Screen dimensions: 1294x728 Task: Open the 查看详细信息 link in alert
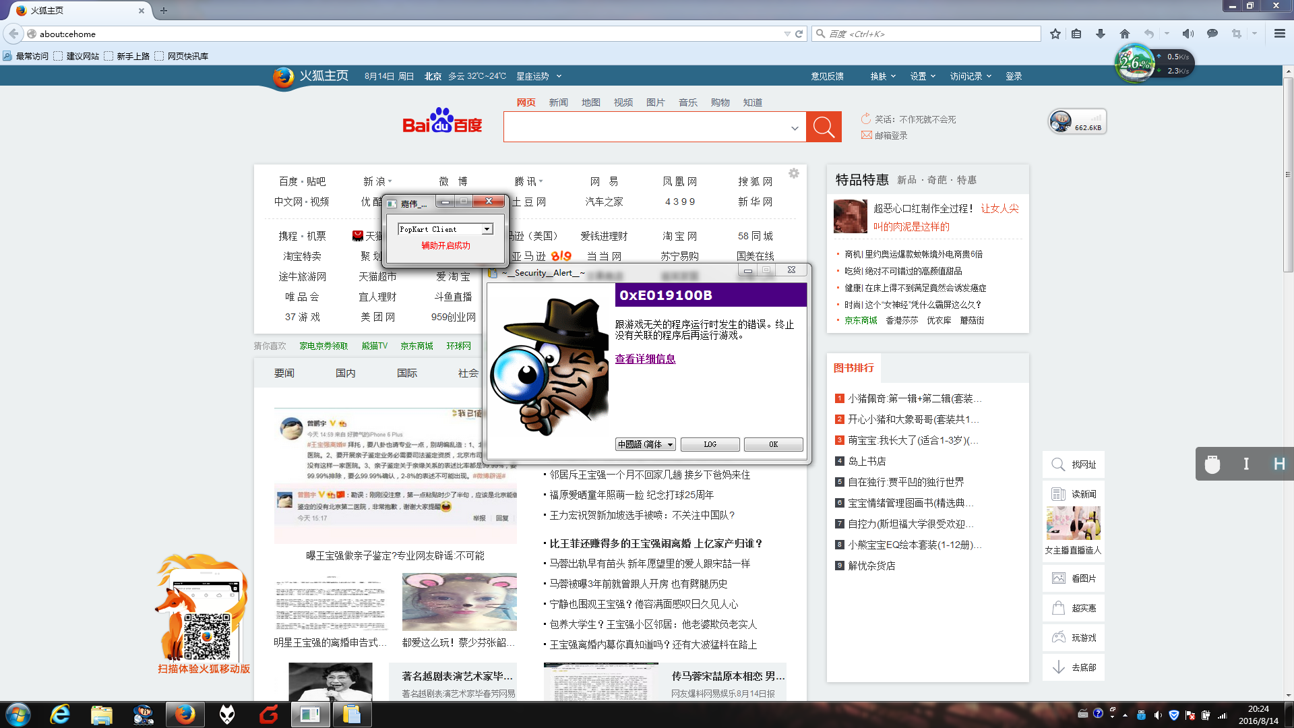[645, 359]
